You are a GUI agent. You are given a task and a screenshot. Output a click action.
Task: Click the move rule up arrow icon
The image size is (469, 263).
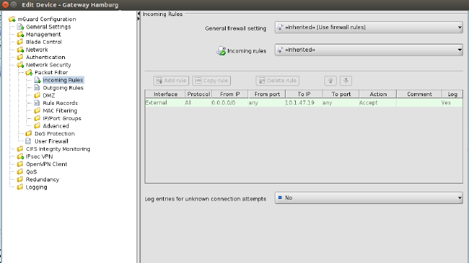click(x=330, y=81)
